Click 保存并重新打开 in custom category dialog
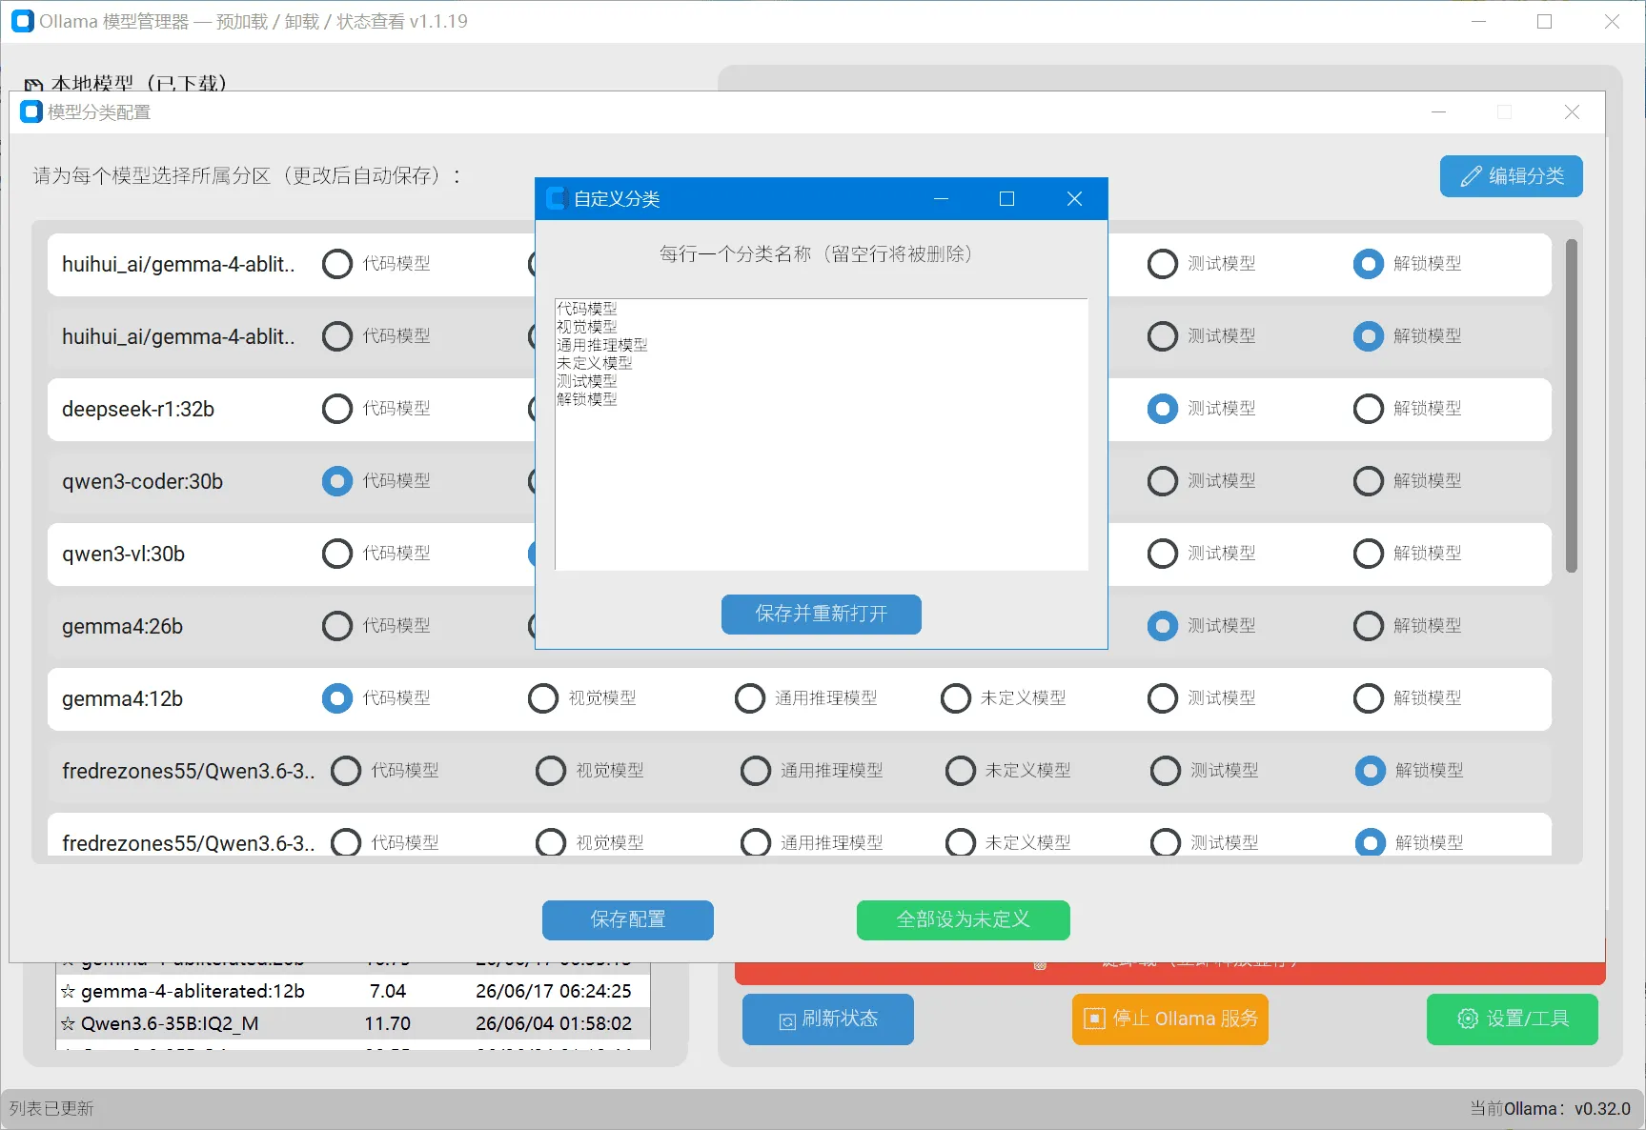1646x1130 pixels. tap(821, 614)
